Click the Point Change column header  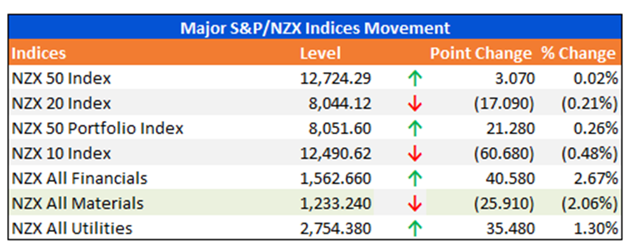(x=481, y=53)
